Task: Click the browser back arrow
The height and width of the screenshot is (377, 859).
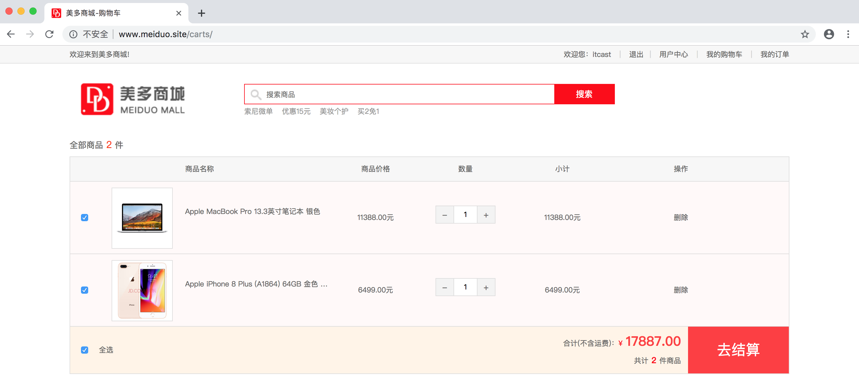Action: [x=11, y=34]
